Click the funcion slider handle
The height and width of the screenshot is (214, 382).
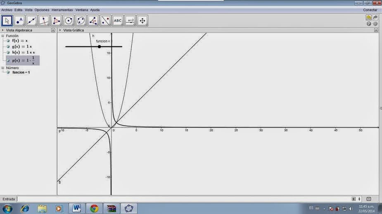(x=100, y=47)
